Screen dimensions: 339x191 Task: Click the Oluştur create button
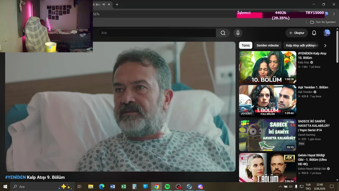coord(297,33)
